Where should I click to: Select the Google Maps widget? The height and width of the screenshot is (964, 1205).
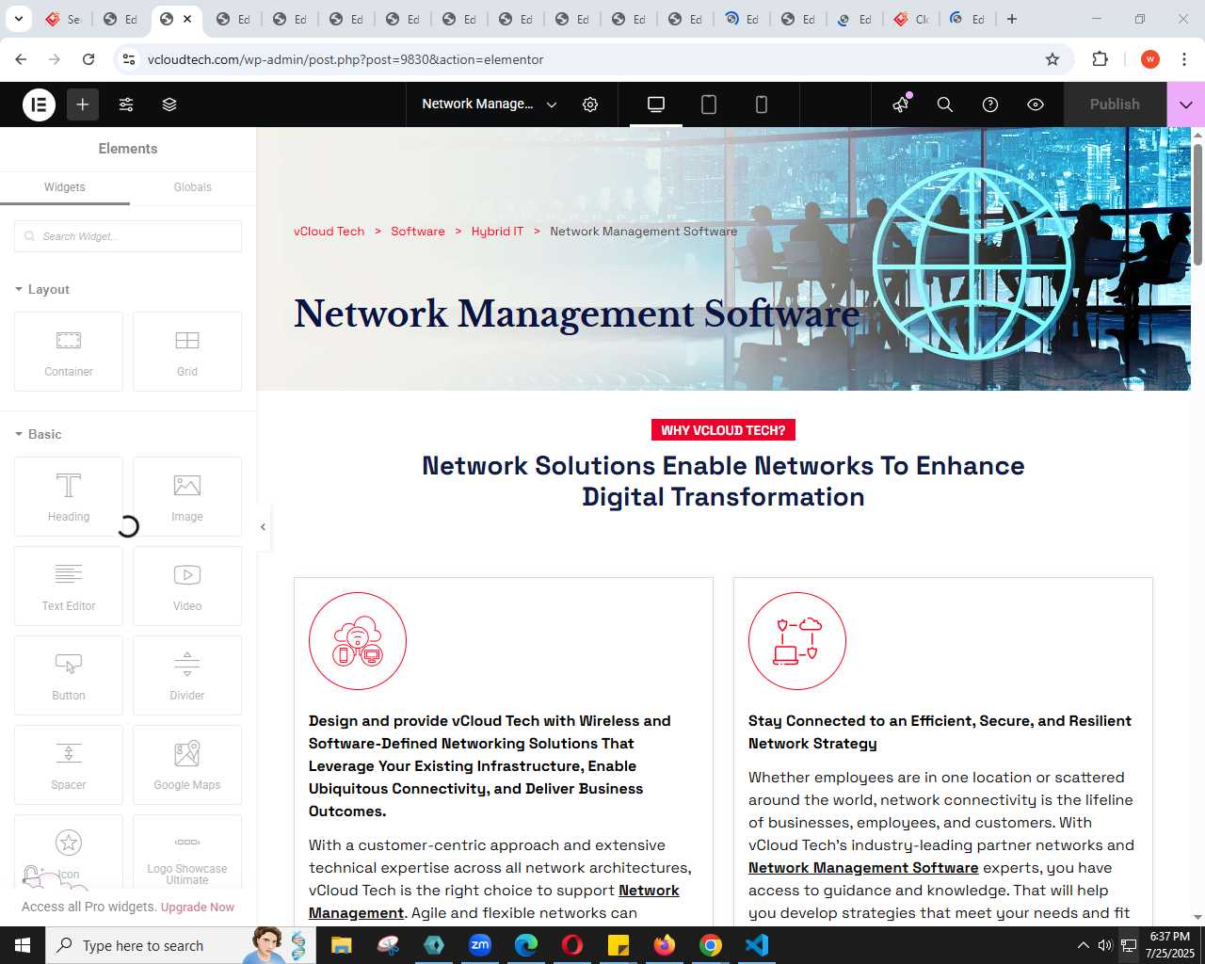[x=187, y=764]
